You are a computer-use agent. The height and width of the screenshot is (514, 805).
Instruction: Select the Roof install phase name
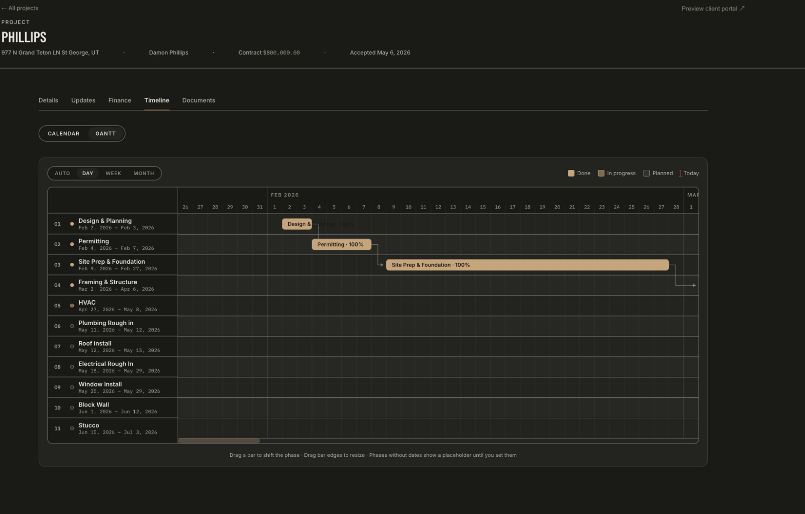coord(95,344)
